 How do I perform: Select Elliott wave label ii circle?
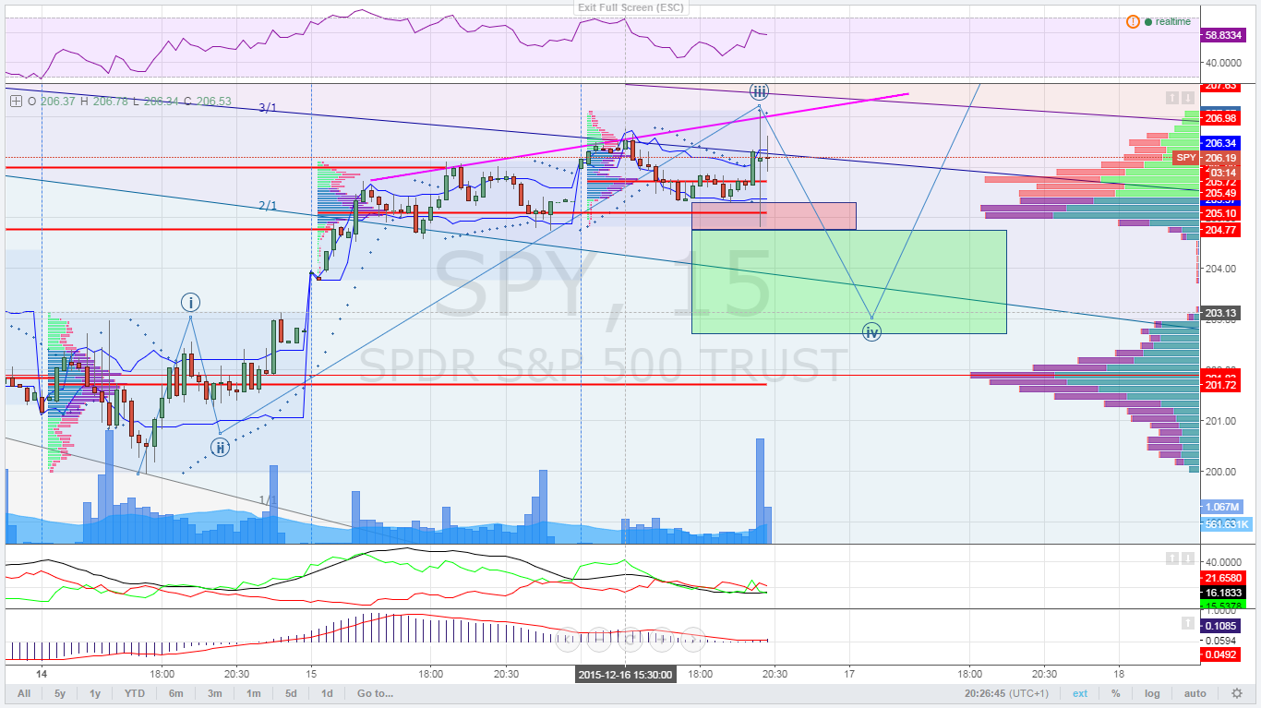tap(220, 449)
